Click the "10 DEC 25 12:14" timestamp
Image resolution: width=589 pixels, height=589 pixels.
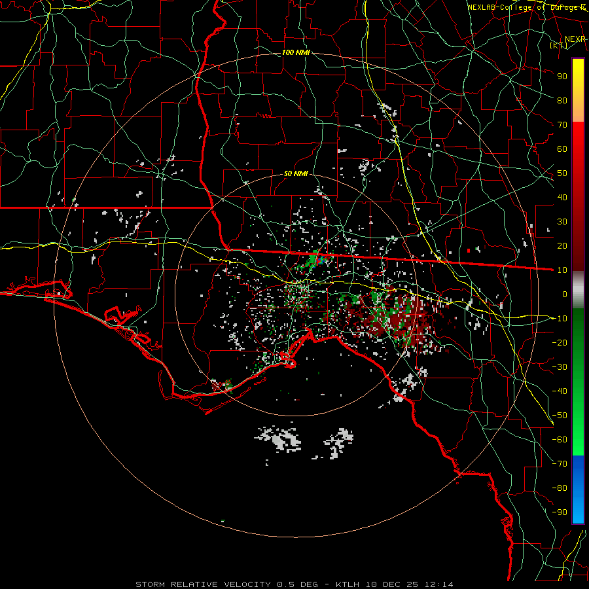click(410, 584)
